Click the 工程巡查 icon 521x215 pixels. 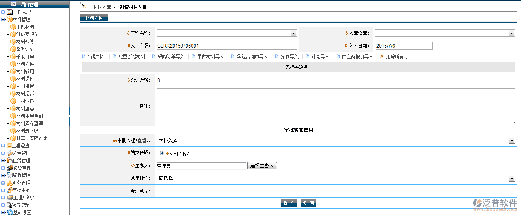click(x=9, y=146)
